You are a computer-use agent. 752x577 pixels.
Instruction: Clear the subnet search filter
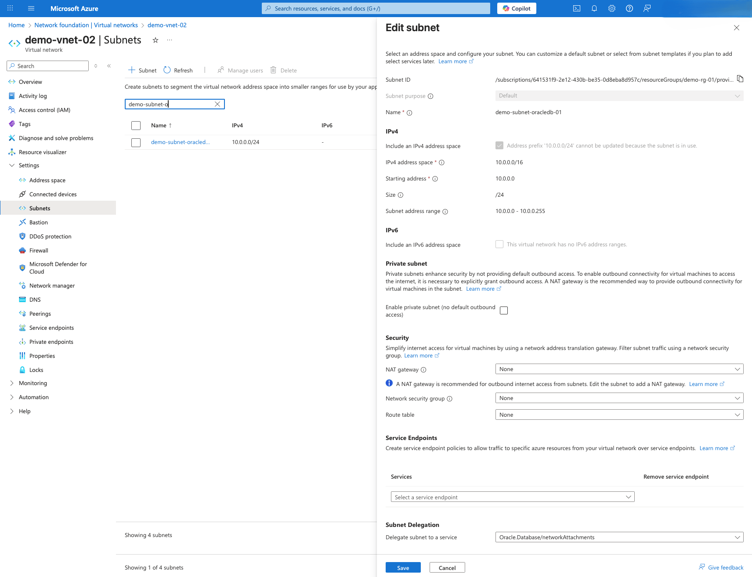(217, 104)
